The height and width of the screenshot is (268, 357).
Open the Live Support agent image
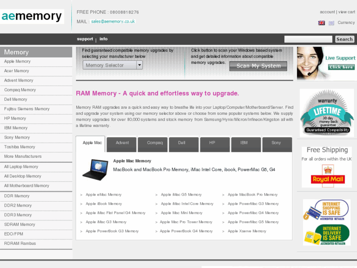pos(311,63)
